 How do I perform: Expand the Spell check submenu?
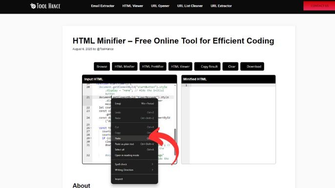[134, 164]
